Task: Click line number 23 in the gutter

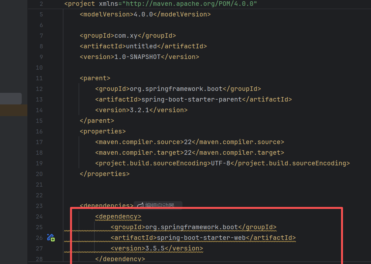Action: (39, 206)
